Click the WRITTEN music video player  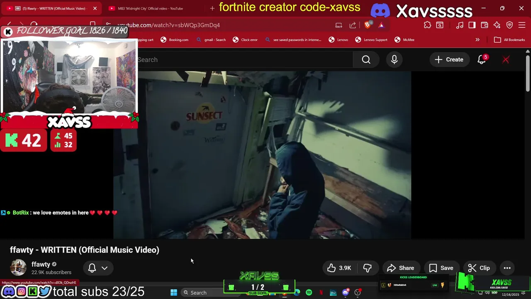click(262, 155)
